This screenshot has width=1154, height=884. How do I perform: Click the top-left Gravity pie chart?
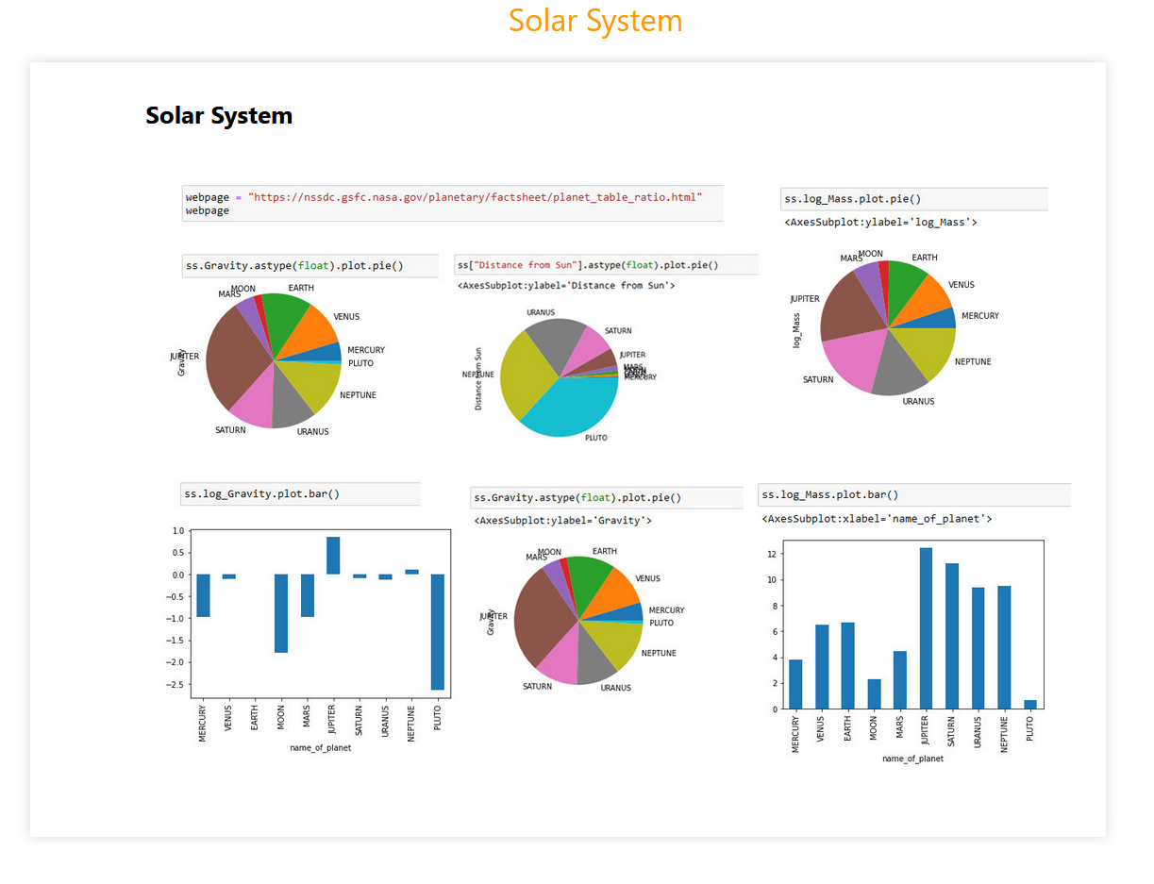[x=274, y=360]
